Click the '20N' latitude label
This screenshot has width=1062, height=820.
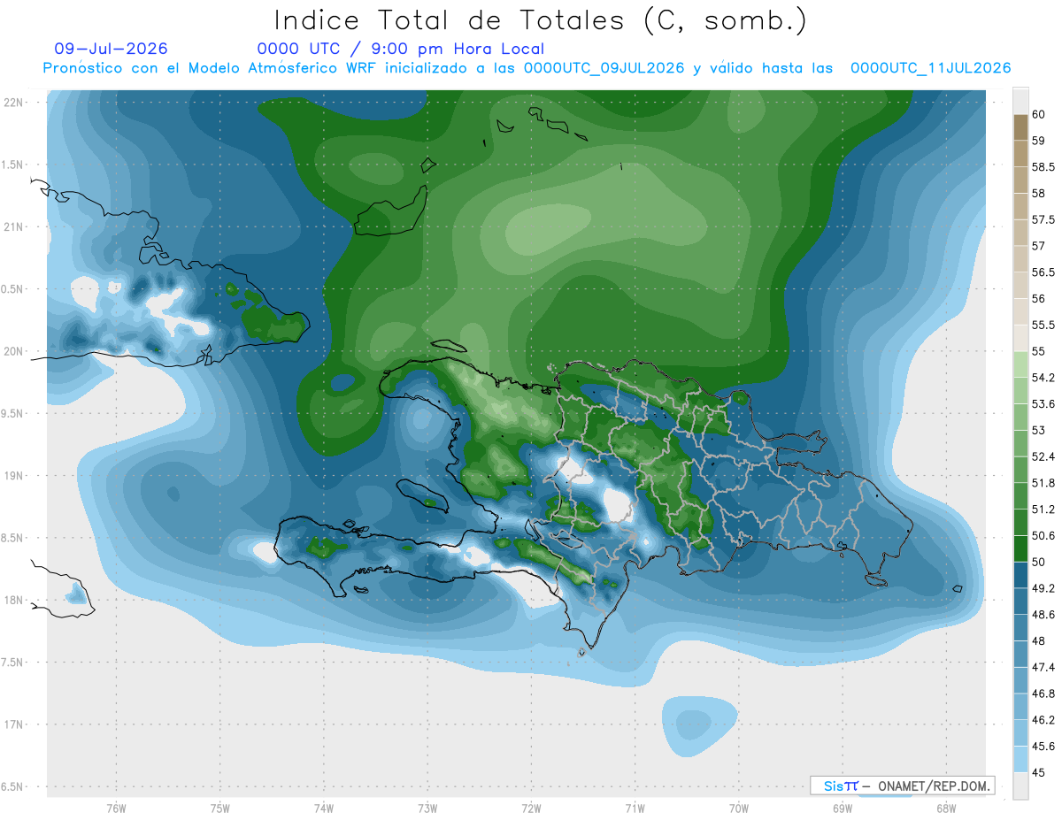(x=14, y=351)
